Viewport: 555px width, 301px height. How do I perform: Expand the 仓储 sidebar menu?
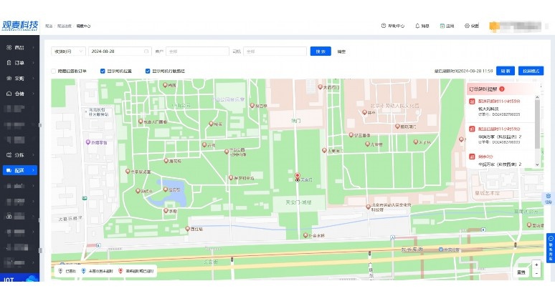click(x=20, y=94)
